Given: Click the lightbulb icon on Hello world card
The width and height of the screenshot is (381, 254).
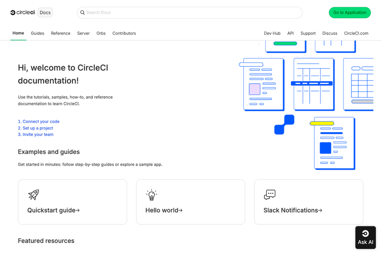Looking at the screenshot, I should pyautogui.click(x=151, y=195).
